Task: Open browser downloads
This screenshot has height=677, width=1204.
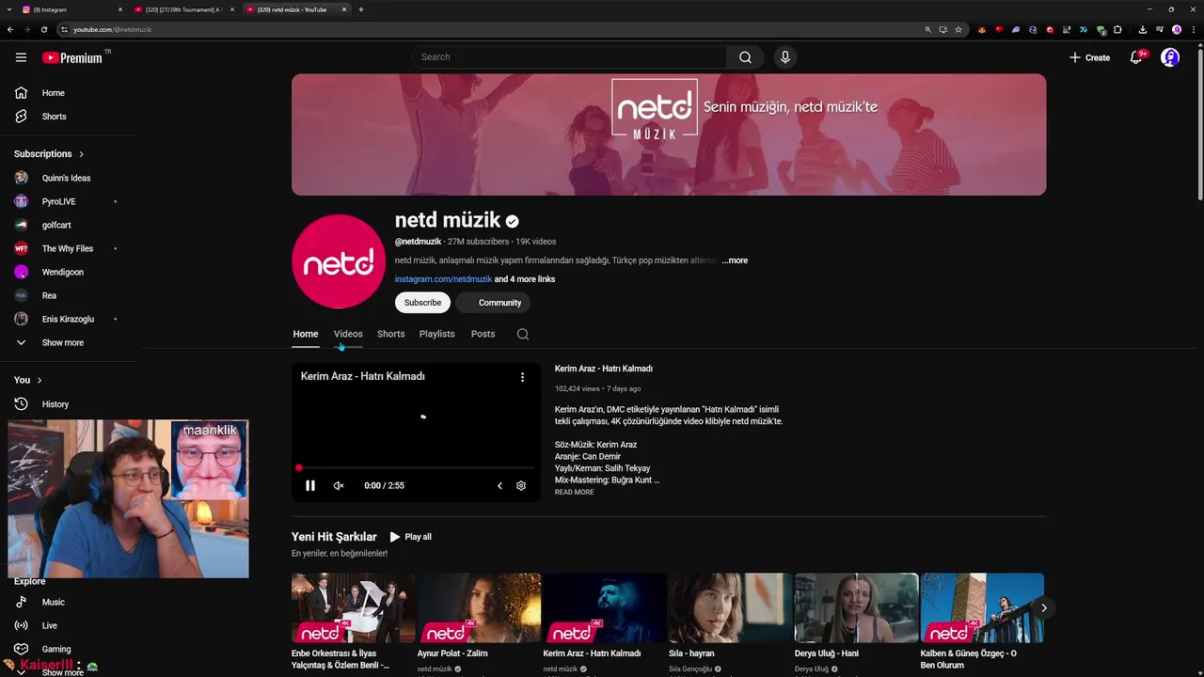Action: click(1143, 29)
